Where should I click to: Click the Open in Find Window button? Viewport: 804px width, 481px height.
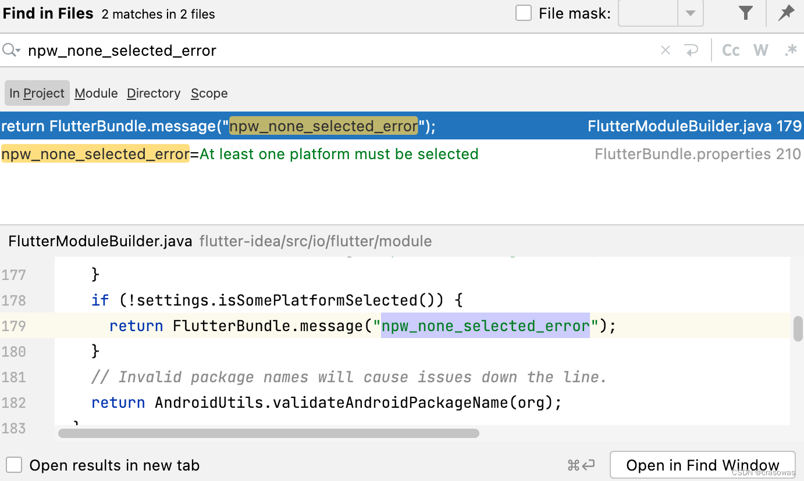click(702, 465)
